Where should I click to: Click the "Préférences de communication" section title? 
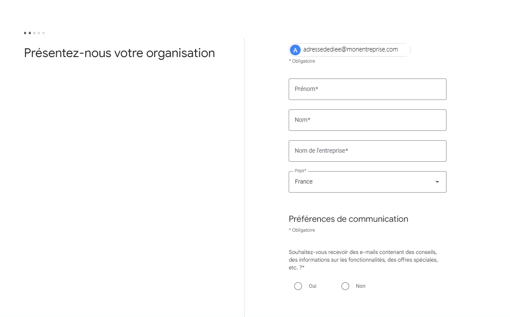pyautogui.click(x=348, y=219)
